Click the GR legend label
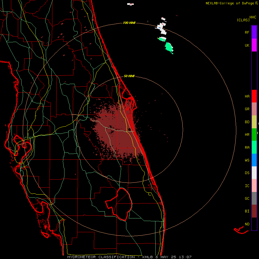Screen dimensions: 259x259 click(x=247, y=109)
